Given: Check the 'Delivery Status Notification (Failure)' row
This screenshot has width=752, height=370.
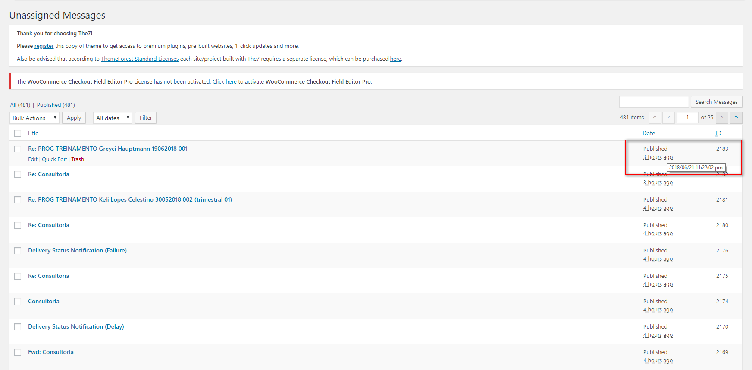Looking at the screenshot, I should coord(18,251).
